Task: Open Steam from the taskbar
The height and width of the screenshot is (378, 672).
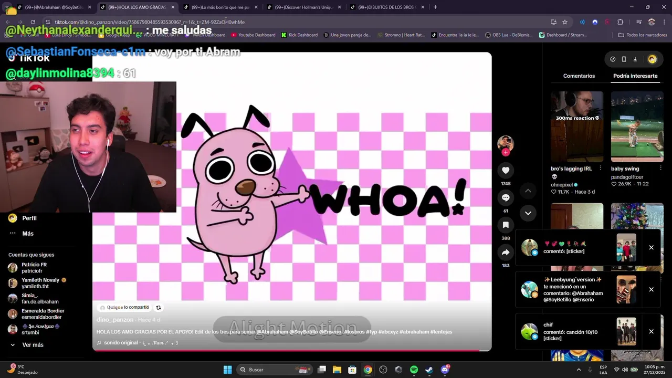Action: [429, 370]
